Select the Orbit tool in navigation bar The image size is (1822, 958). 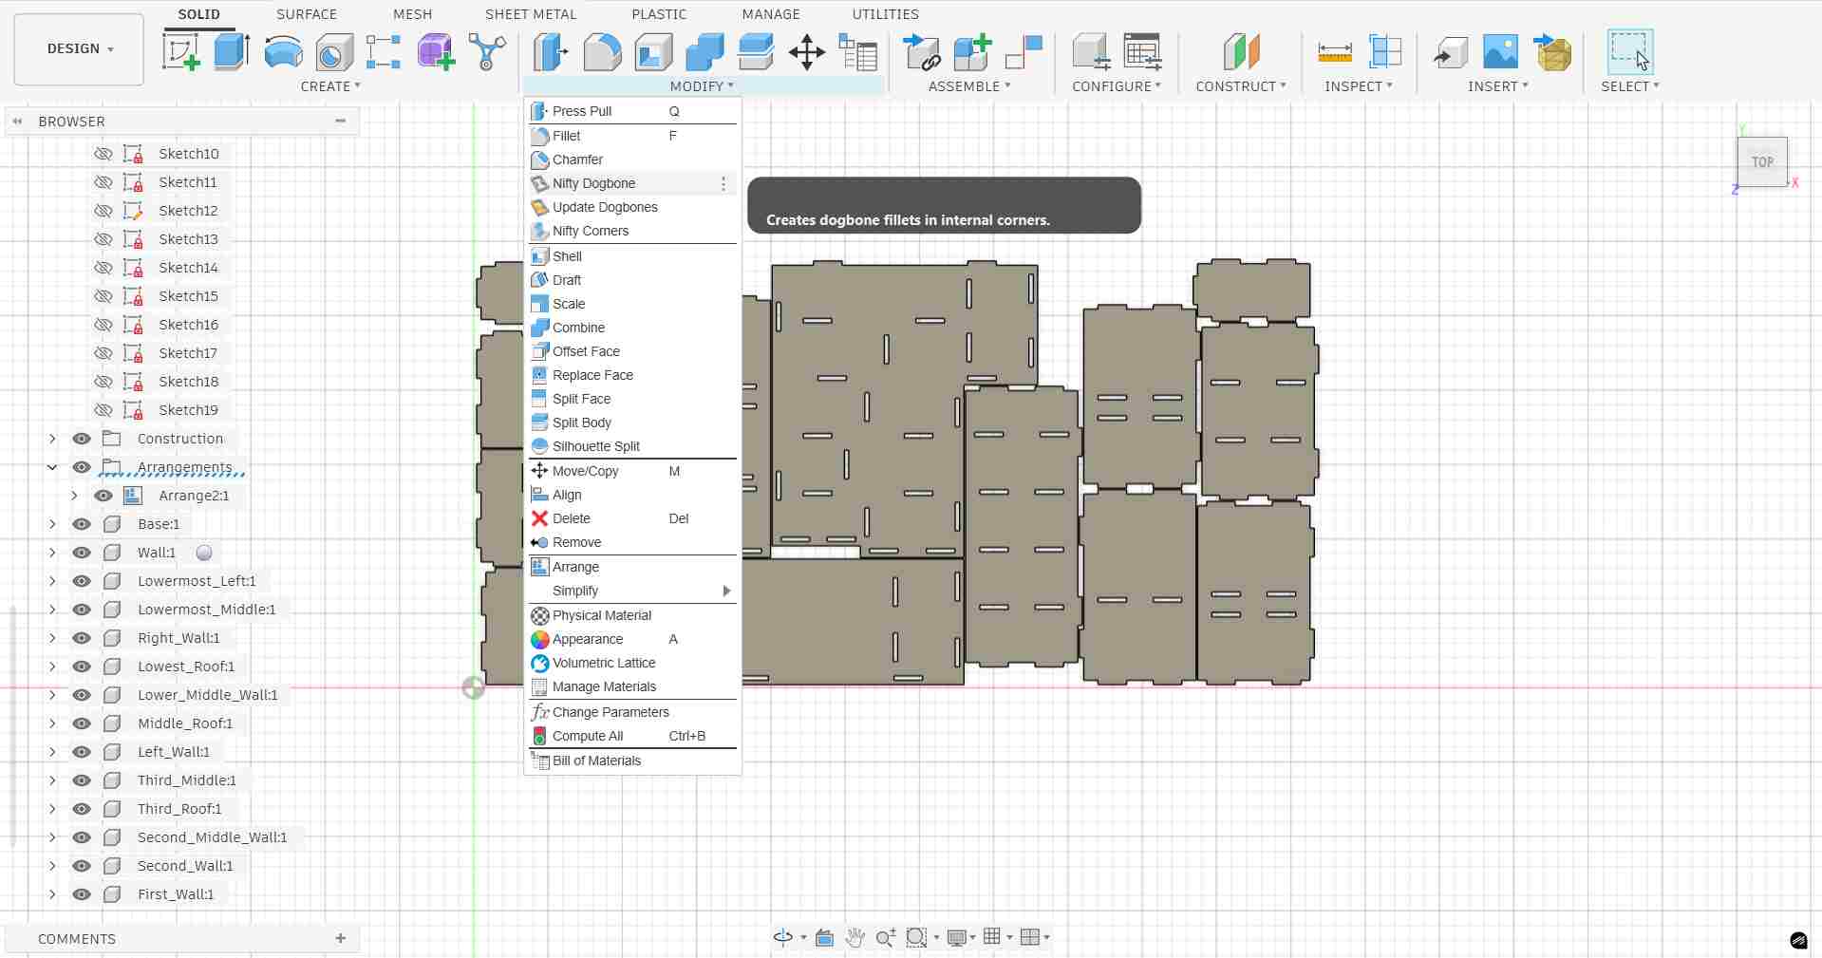[781, 937]
